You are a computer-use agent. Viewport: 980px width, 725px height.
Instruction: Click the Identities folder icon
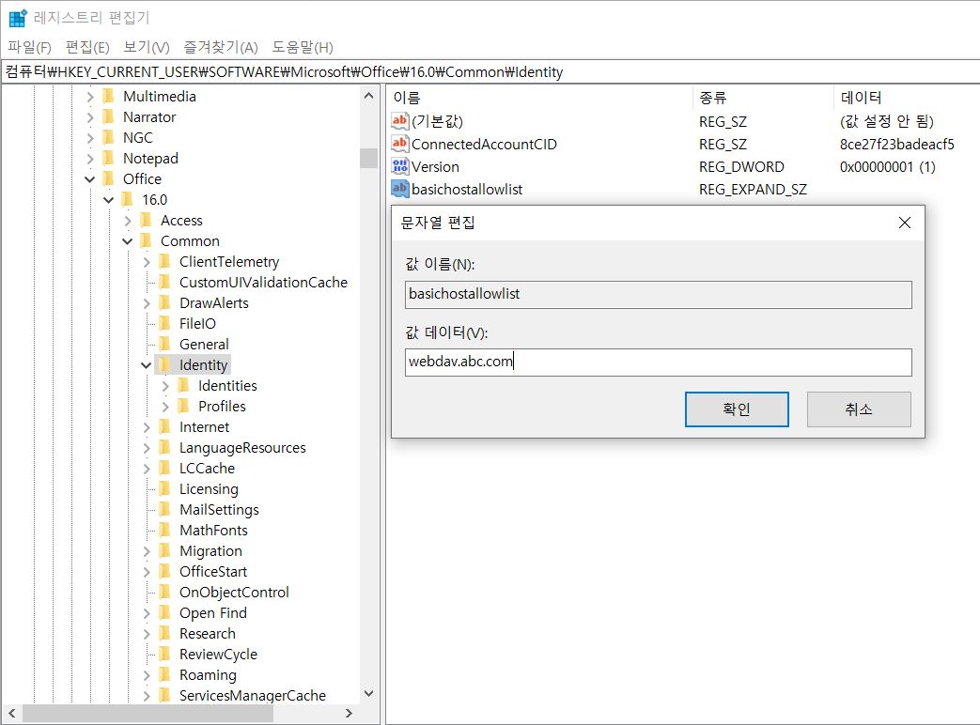[184, 385]
